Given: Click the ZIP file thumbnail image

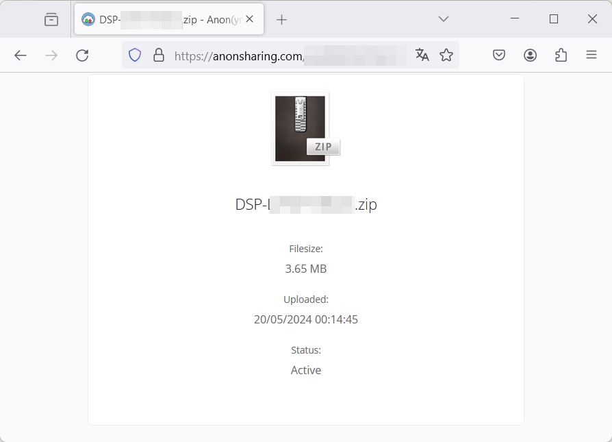Looking at the screenshot, I should pos(301,129).
